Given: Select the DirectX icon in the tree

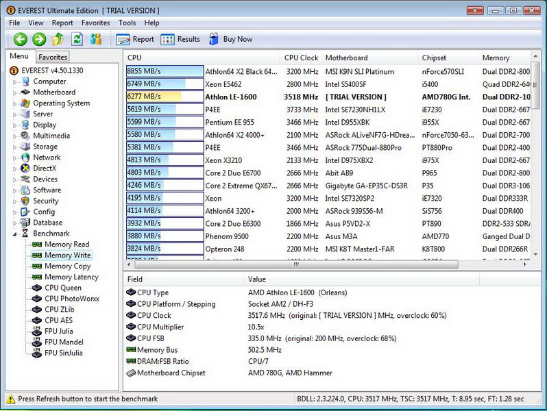Looking at the screenshot, I should coord(25,169).
